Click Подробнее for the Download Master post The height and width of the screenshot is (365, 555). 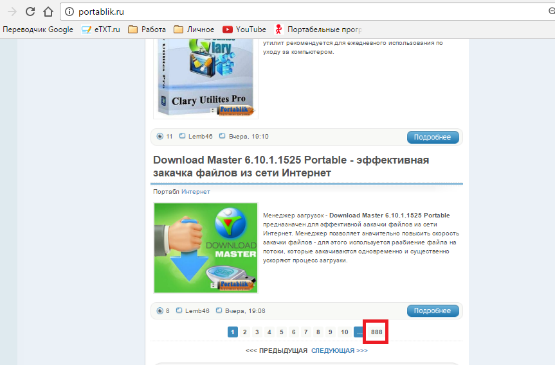pos(433,311)
